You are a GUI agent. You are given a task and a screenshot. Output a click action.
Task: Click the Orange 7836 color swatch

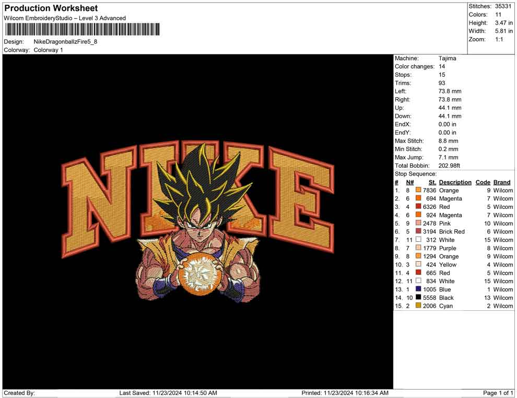pos(418,190)
